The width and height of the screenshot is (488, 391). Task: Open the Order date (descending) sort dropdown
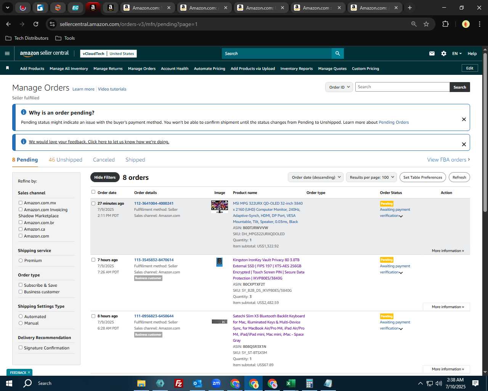[316, 177]
